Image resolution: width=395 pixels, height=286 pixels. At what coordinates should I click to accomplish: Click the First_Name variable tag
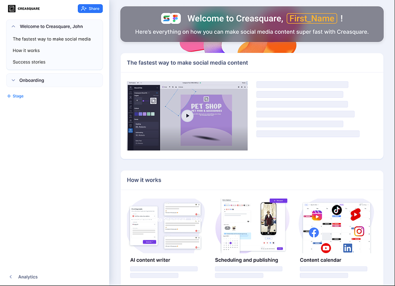tap(312, 18)
